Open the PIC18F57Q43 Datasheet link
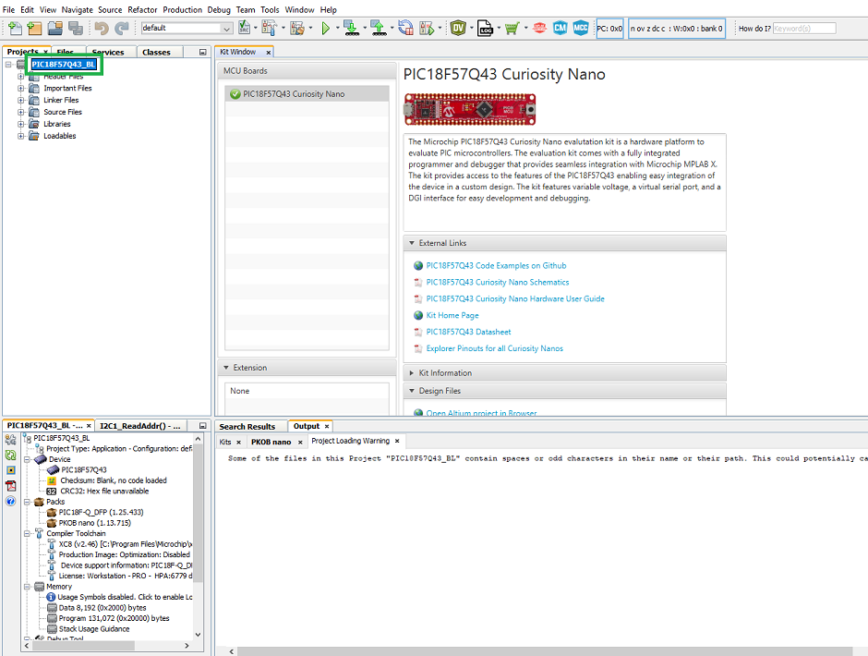The height and width of the screenshot is (656, 868). point(468,332)
